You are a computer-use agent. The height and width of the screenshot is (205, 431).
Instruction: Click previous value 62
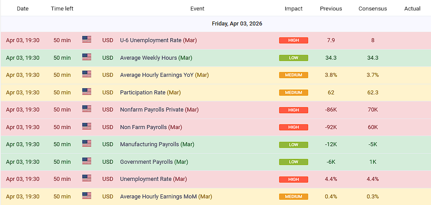(331, 92)
